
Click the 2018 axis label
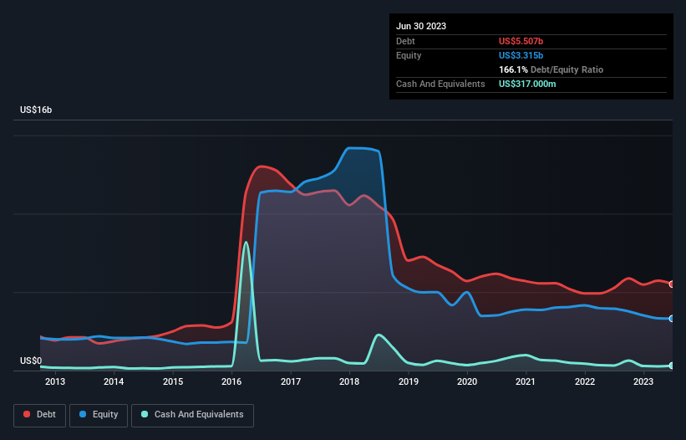(349, 381)
